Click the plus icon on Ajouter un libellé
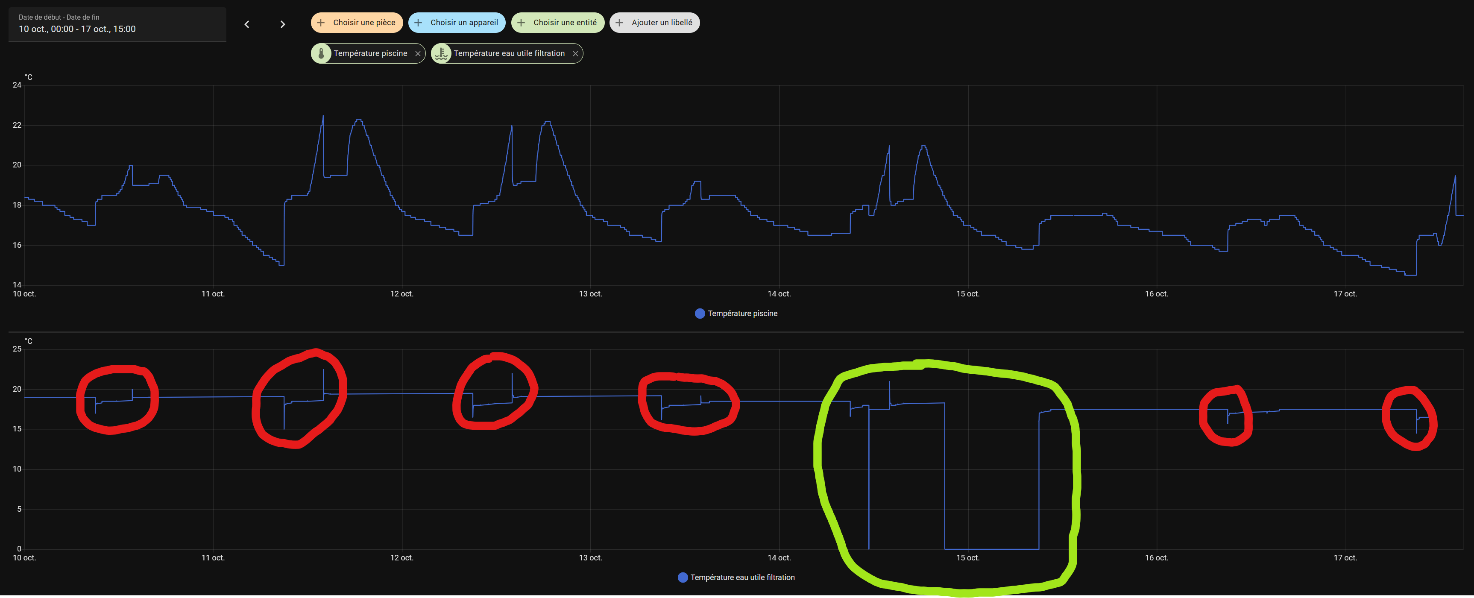The height and width of the screenshot is (598, 1474). pyautogui.click(x=619, y=23)
